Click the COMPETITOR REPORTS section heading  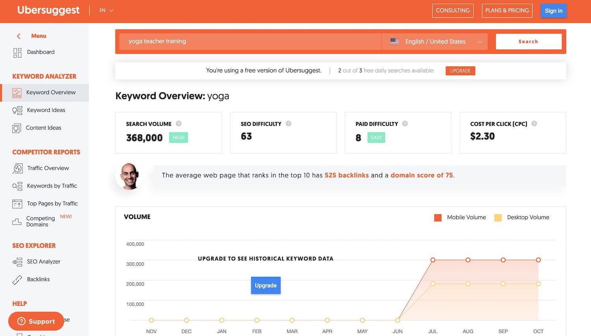point(46,152)
